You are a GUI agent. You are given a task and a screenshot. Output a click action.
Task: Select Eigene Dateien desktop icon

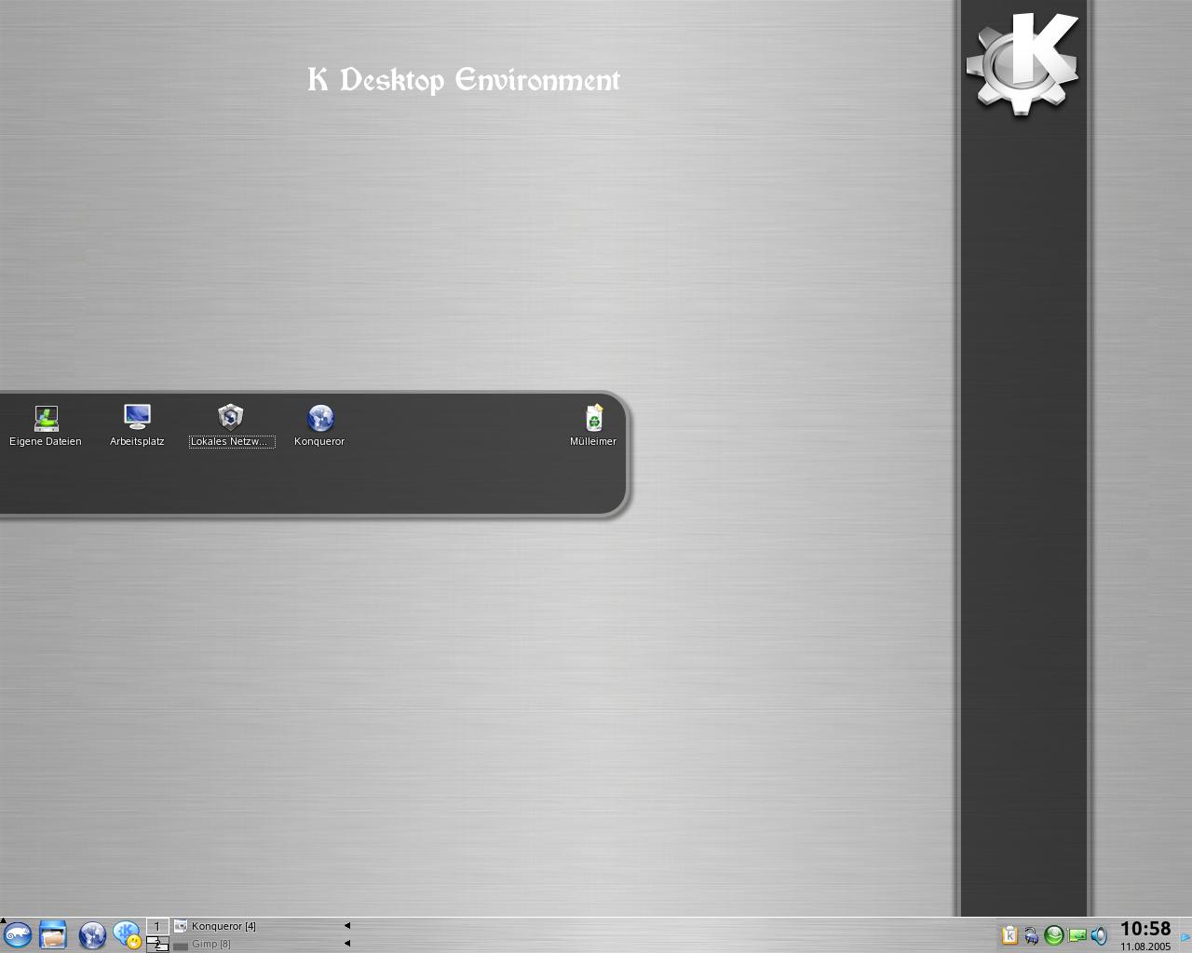tap(46, 426)
